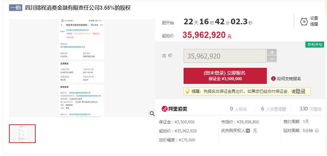The image size is (327, 156).
Task: Click 加价幅度：¥170,000
Action: click(177, 140)
